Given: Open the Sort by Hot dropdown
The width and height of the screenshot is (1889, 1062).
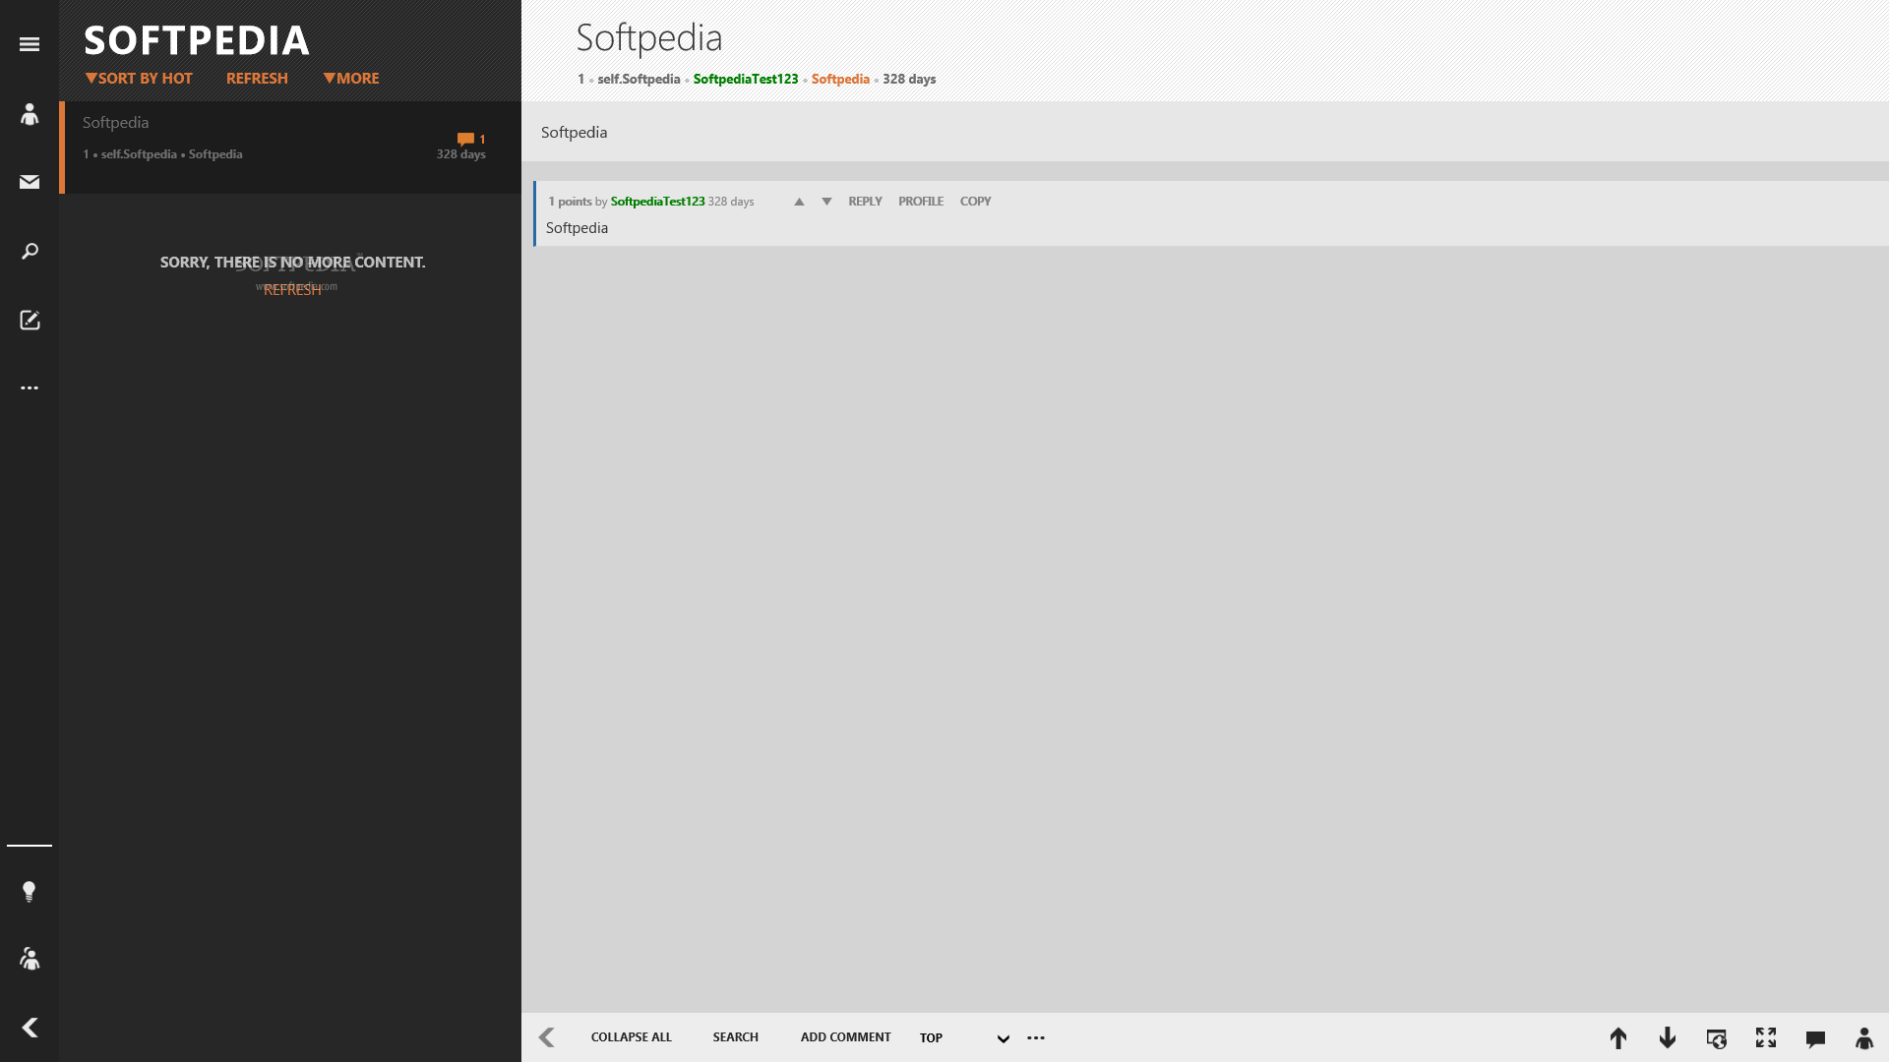Looking at the screenshot, I should coord(139,78).
